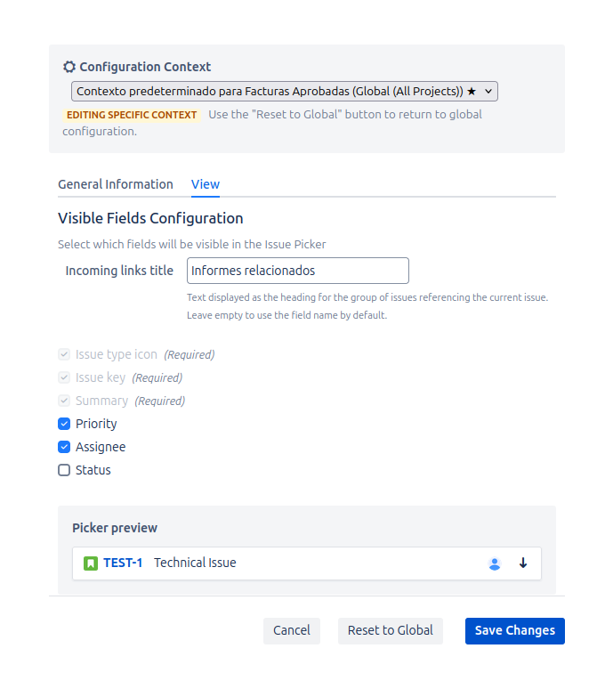Click the Technical Issue summary in preview

tap(195, 563)
